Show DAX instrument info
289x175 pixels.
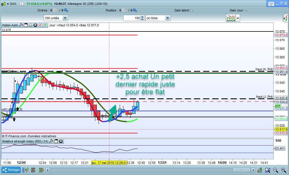point(22,4)
